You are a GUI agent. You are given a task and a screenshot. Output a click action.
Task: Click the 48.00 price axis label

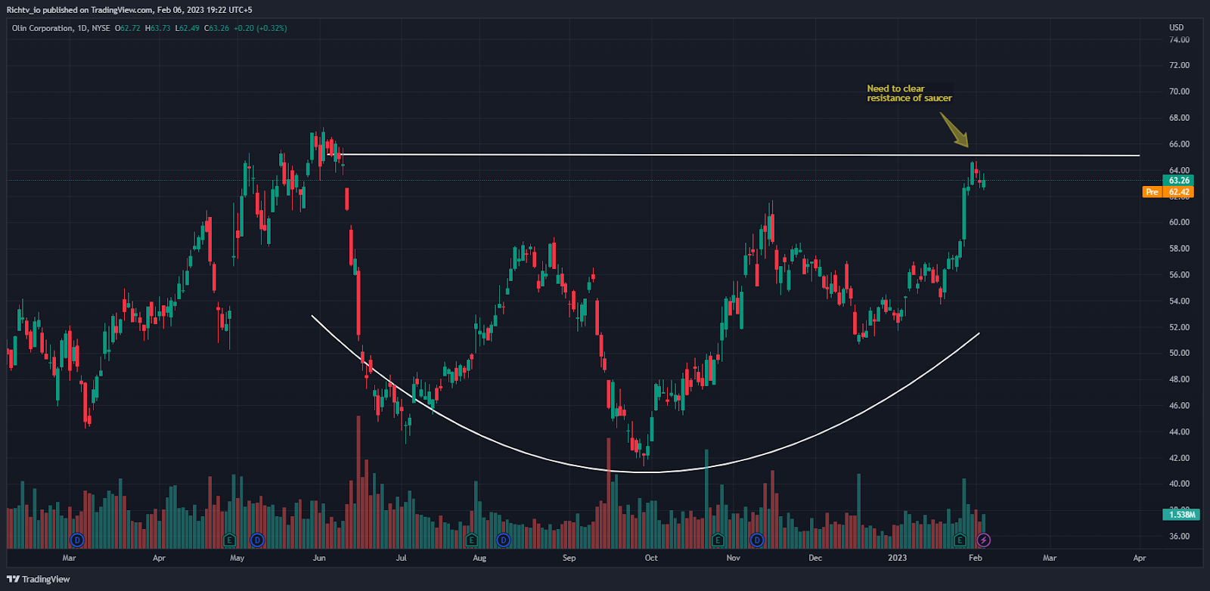pos(1179,379)
